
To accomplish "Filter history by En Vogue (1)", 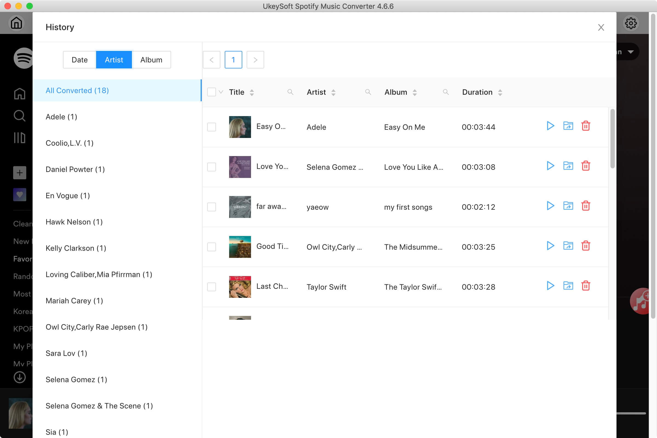I will coord(117,195).
